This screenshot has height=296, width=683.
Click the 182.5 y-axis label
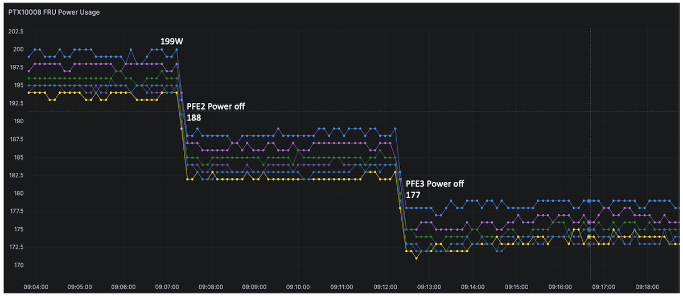point(15,175)
